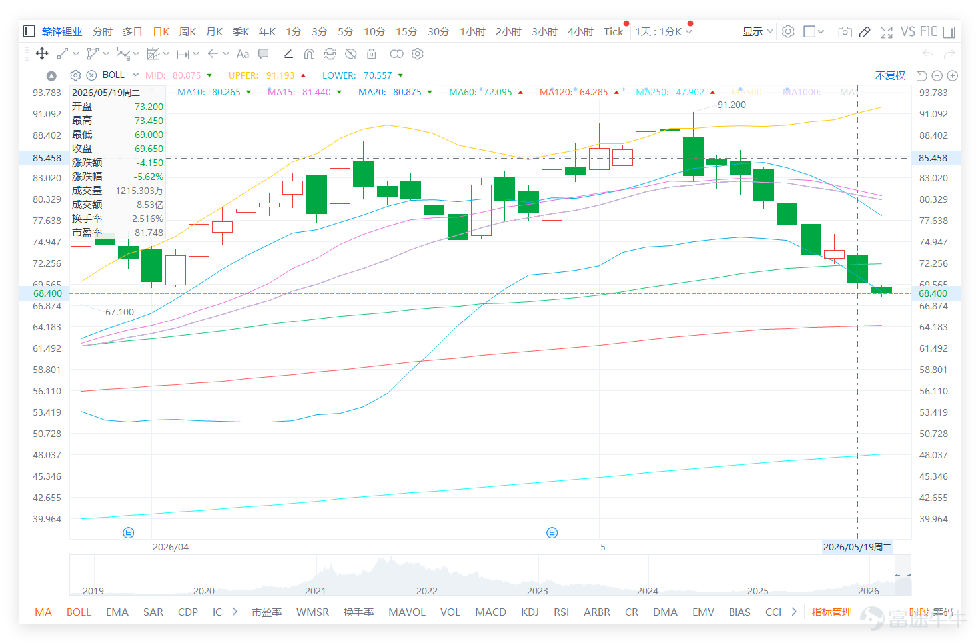Open the layout square dropdown
Image resolution: width=980 pixels, height=643 pixels.
click(813, 31)
